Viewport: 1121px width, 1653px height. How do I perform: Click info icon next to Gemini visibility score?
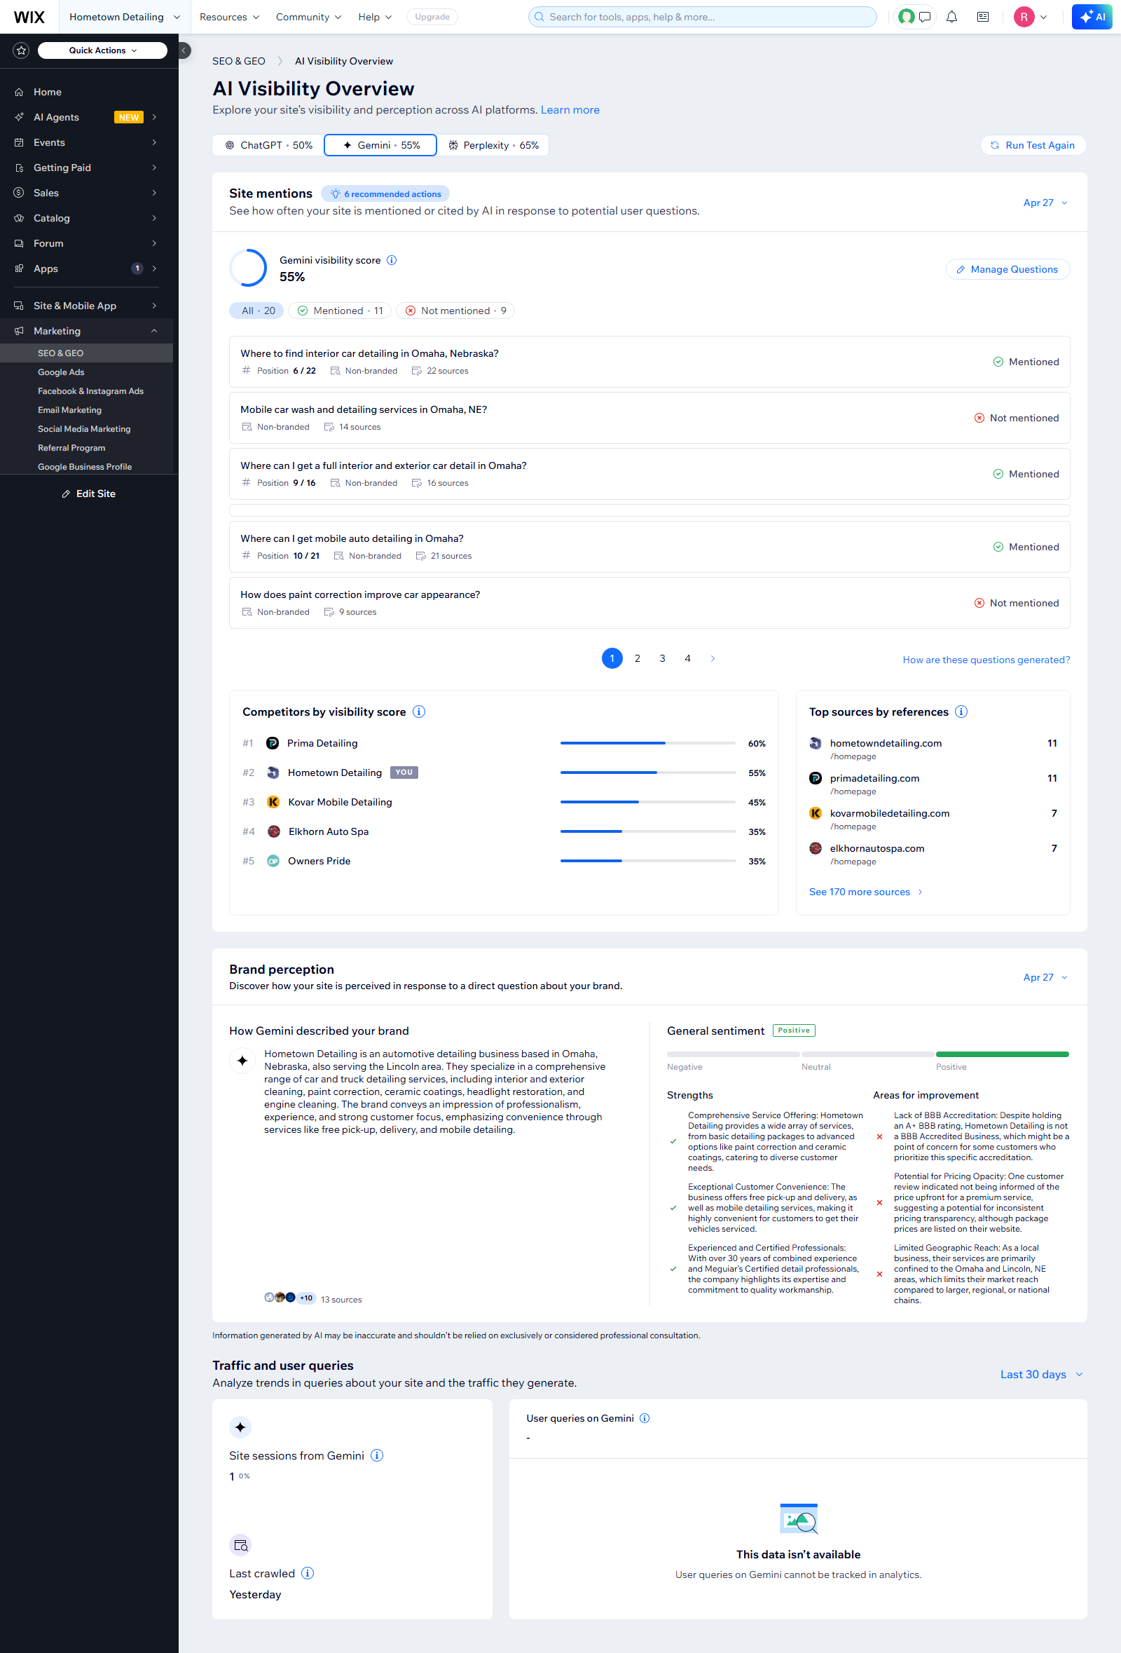[x=392, y=260]
